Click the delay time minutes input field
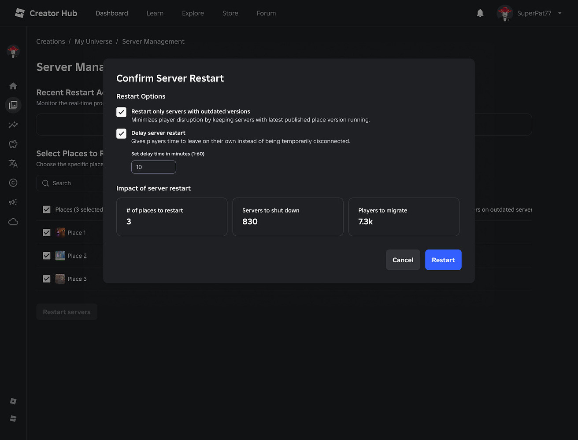578x440 pixels. tap(153, 167)
